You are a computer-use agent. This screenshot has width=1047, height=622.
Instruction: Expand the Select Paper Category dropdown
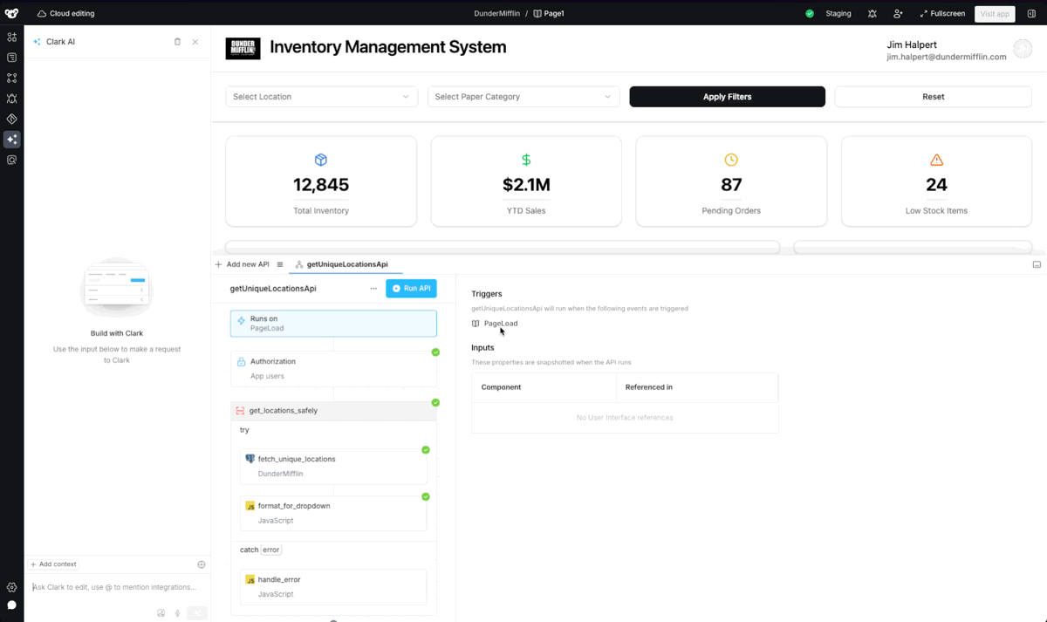click(x=523, y=97)
